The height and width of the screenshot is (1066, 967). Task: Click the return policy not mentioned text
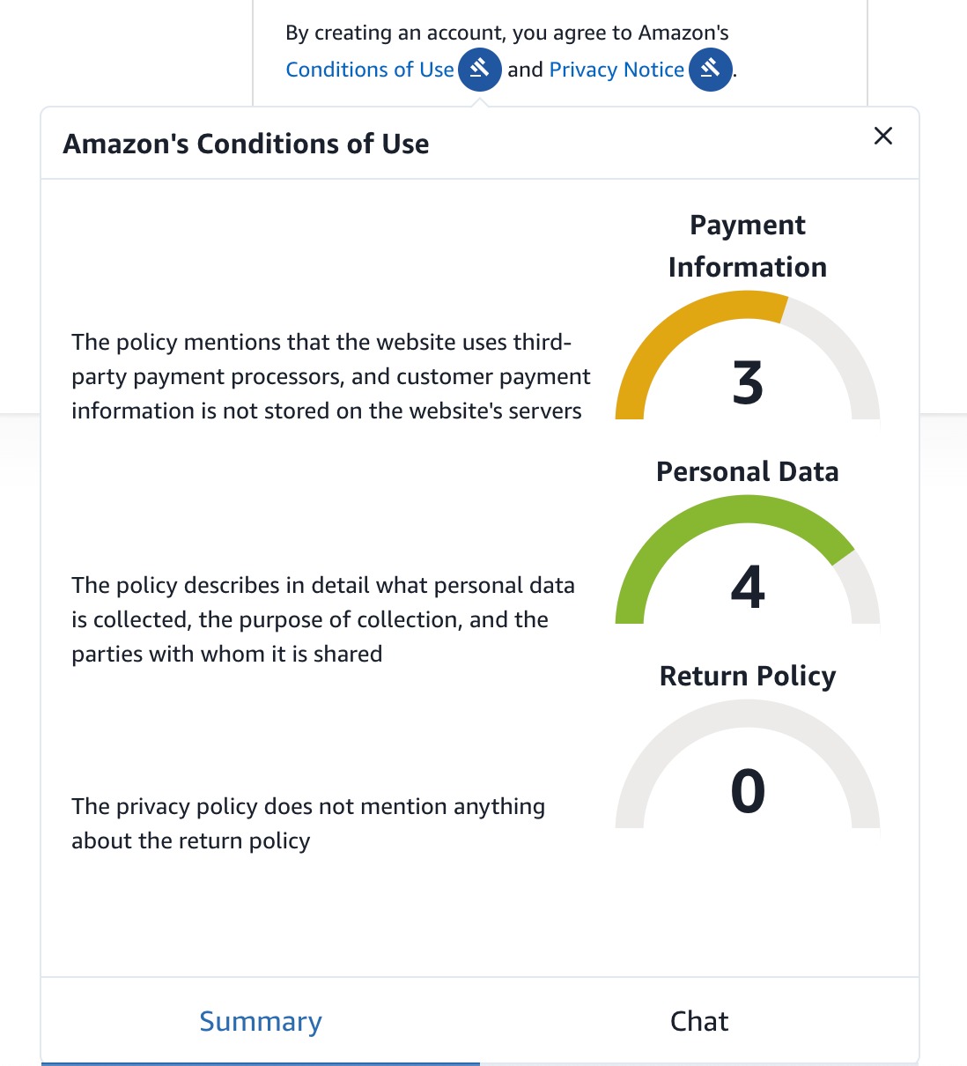pos(308,823)
